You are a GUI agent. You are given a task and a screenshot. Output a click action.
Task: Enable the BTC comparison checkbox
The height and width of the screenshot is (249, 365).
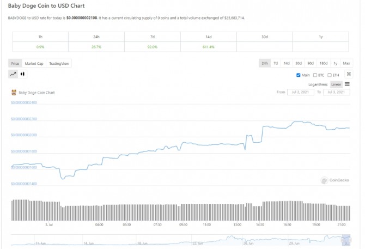[x=315, y=75]
